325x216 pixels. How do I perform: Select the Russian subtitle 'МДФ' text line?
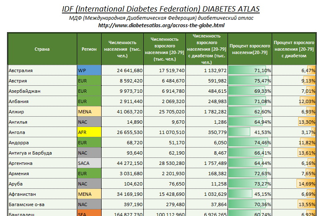coord(161,18)
